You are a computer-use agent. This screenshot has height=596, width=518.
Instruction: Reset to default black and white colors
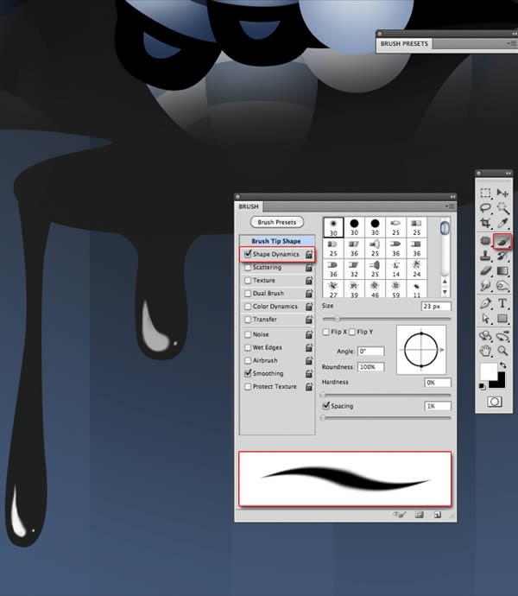[482, 387]
